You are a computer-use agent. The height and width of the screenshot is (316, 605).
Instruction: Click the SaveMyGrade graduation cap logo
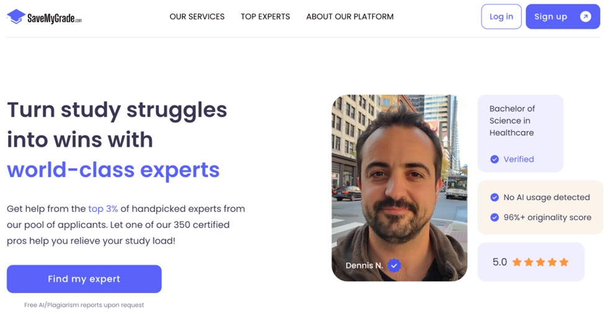pos(16,17)
